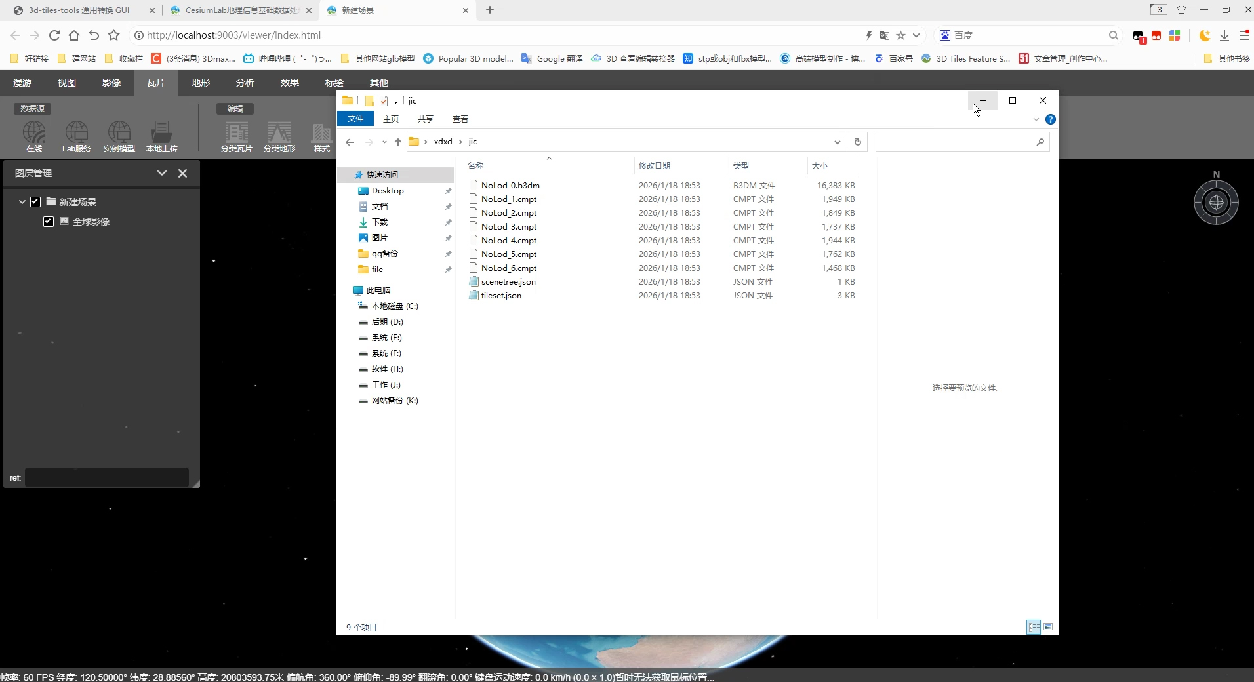
Task: Select file scenetree.json
Action: (x=508, y=282)
